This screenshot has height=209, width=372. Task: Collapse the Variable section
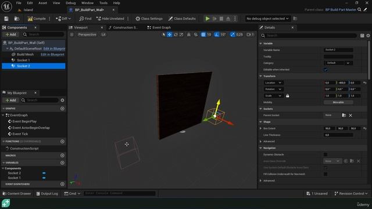coord(261,44)
